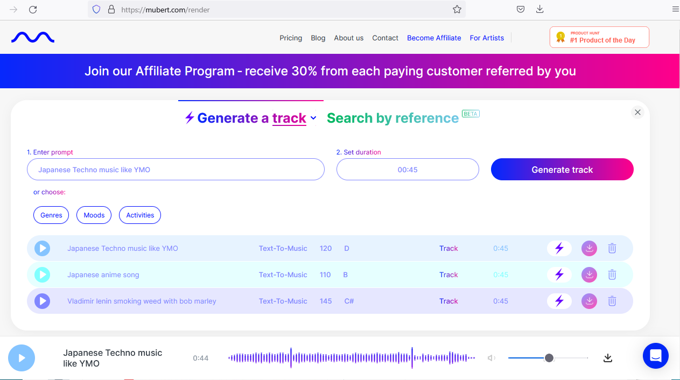The height and width of the screenshot is (380, 680).
Task: Expand the Moods options
Action: pyautogui.click(x=94, y=215)
